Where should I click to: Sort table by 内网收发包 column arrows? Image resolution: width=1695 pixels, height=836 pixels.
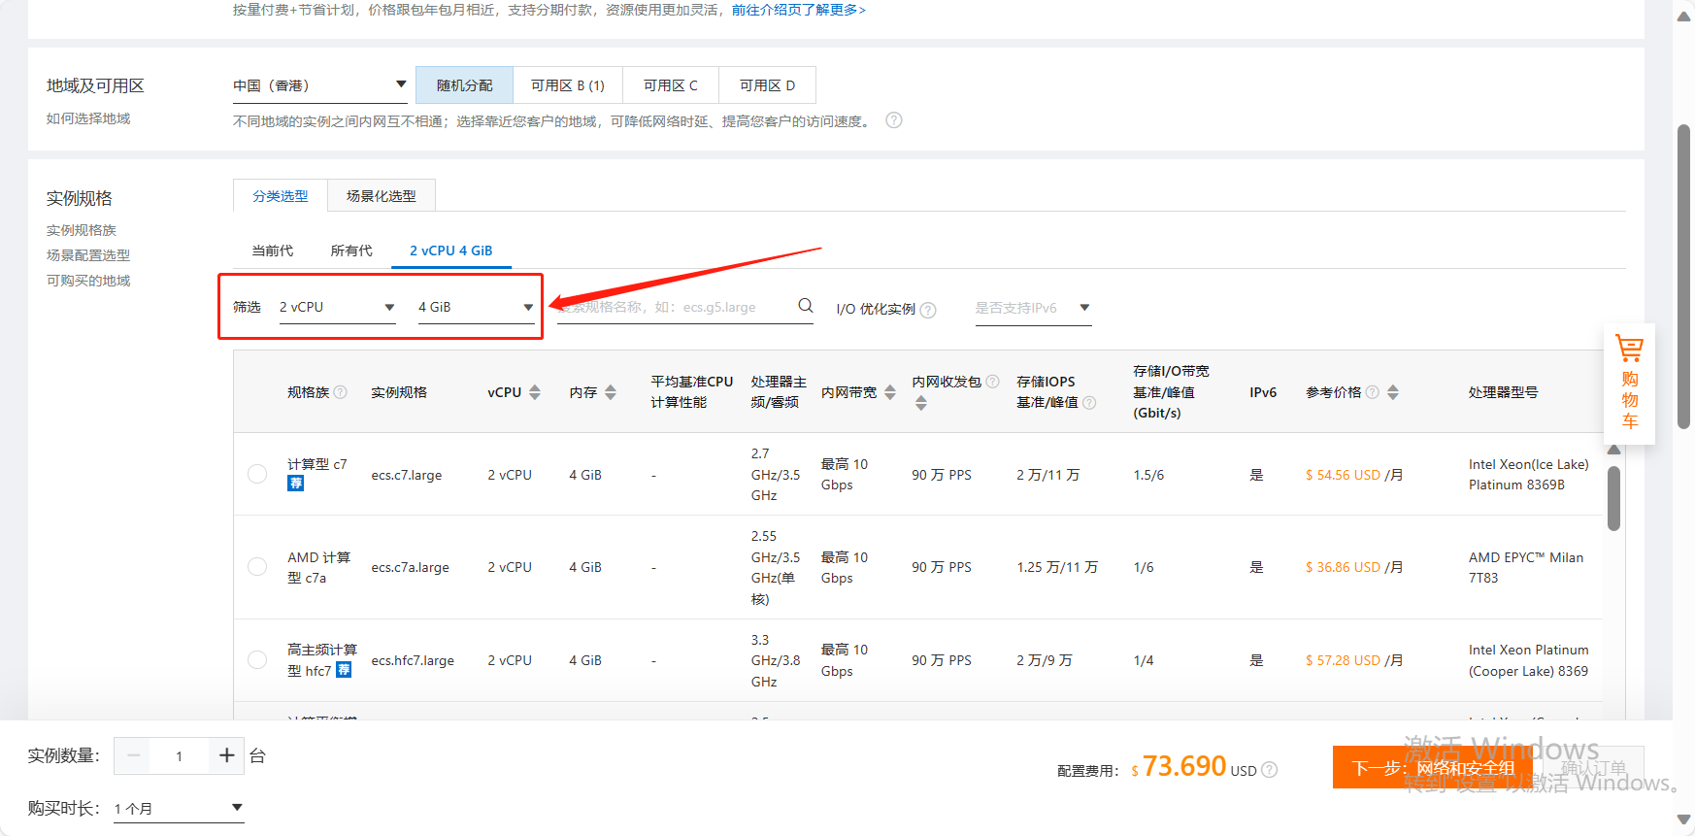point(921,403)
